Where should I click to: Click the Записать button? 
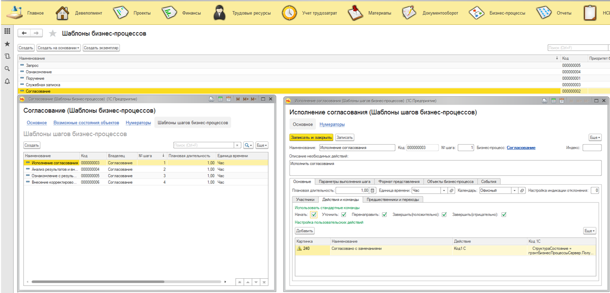pyautogui.click(x=345, y=138)
